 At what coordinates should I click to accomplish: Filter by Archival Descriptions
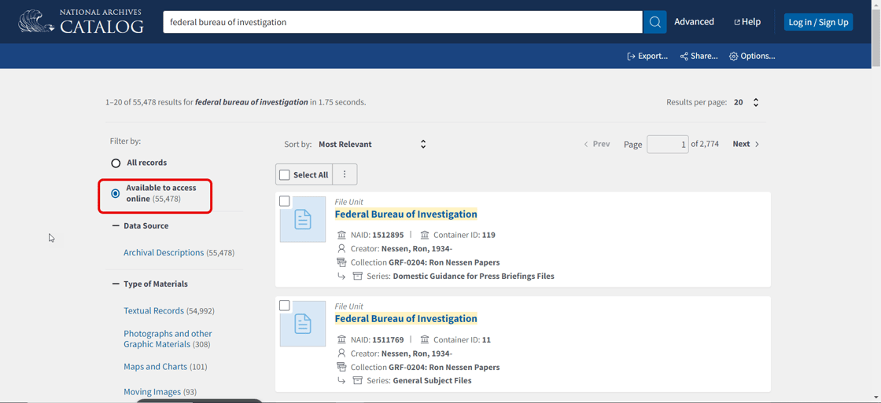pos(164,253)
